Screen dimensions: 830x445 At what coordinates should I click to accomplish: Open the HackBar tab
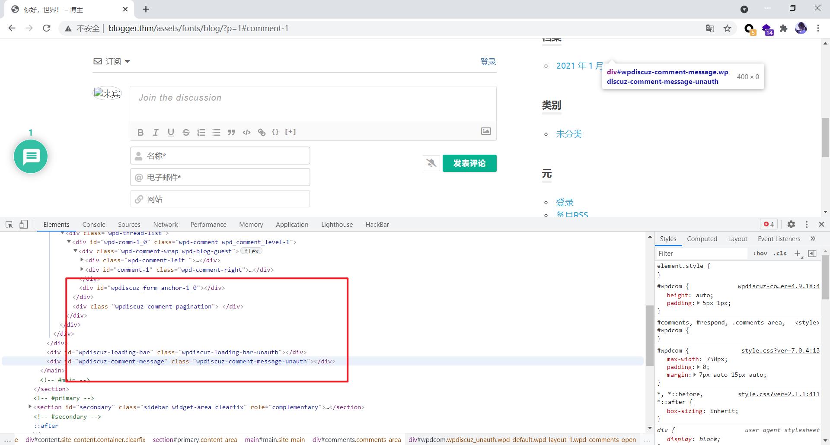tap(377, 225)
